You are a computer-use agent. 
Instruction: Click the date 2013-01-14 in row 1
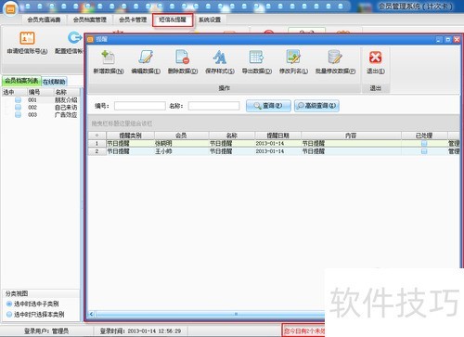270,144
